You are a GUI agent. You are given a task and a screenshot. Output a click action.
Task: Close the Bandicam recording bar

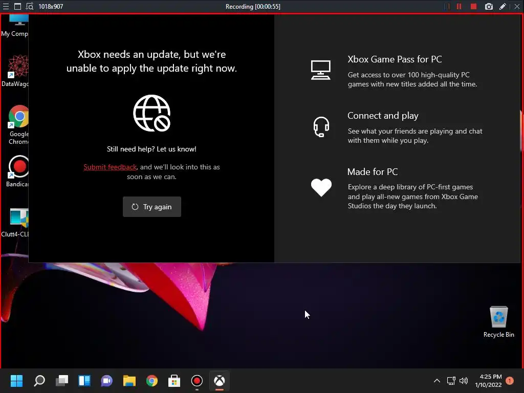[x=517, y=6]
